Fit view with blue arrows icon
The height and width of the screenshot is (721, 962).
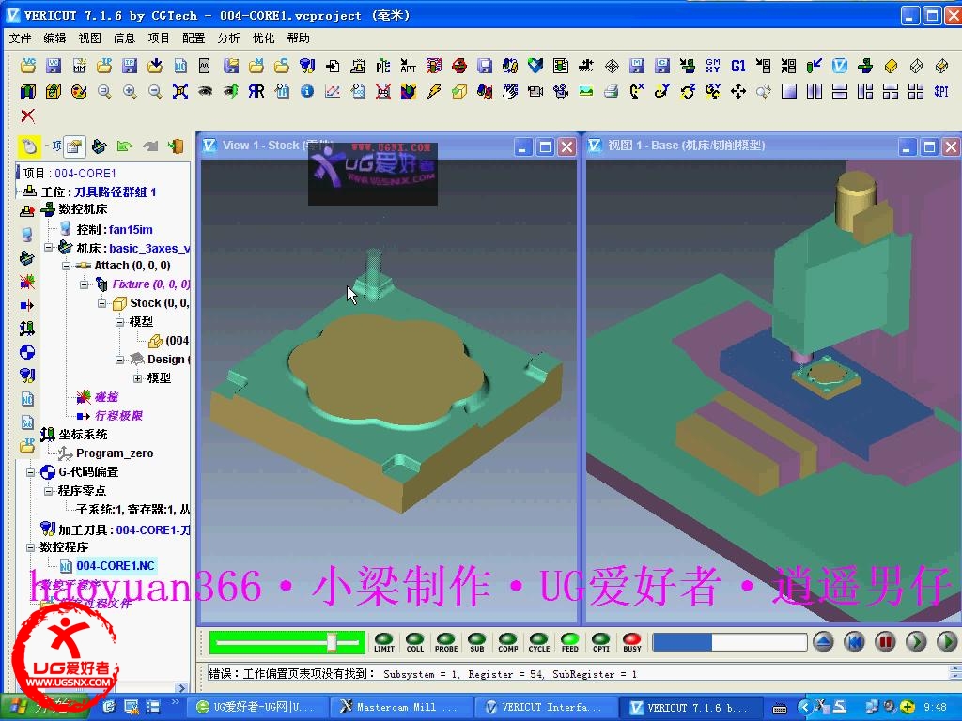(x=180, y=92)
